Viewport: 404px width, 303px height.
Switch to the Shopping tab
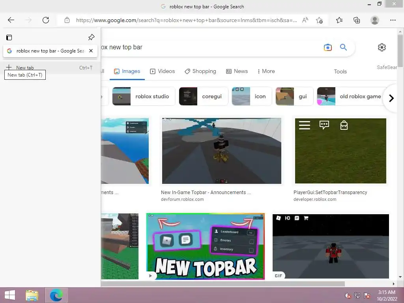pyautogui.click(x=200, y=71)
